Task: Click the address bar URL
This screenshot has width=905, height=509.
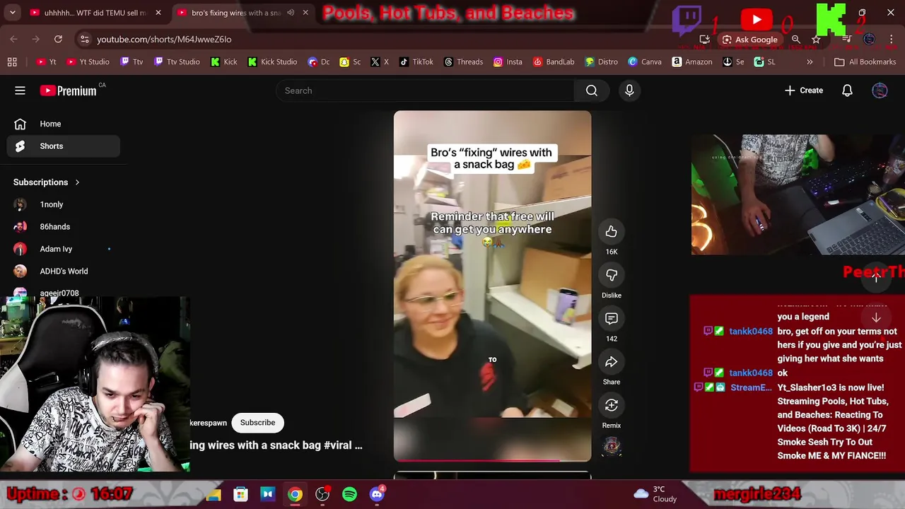Action: click(164, 40)
